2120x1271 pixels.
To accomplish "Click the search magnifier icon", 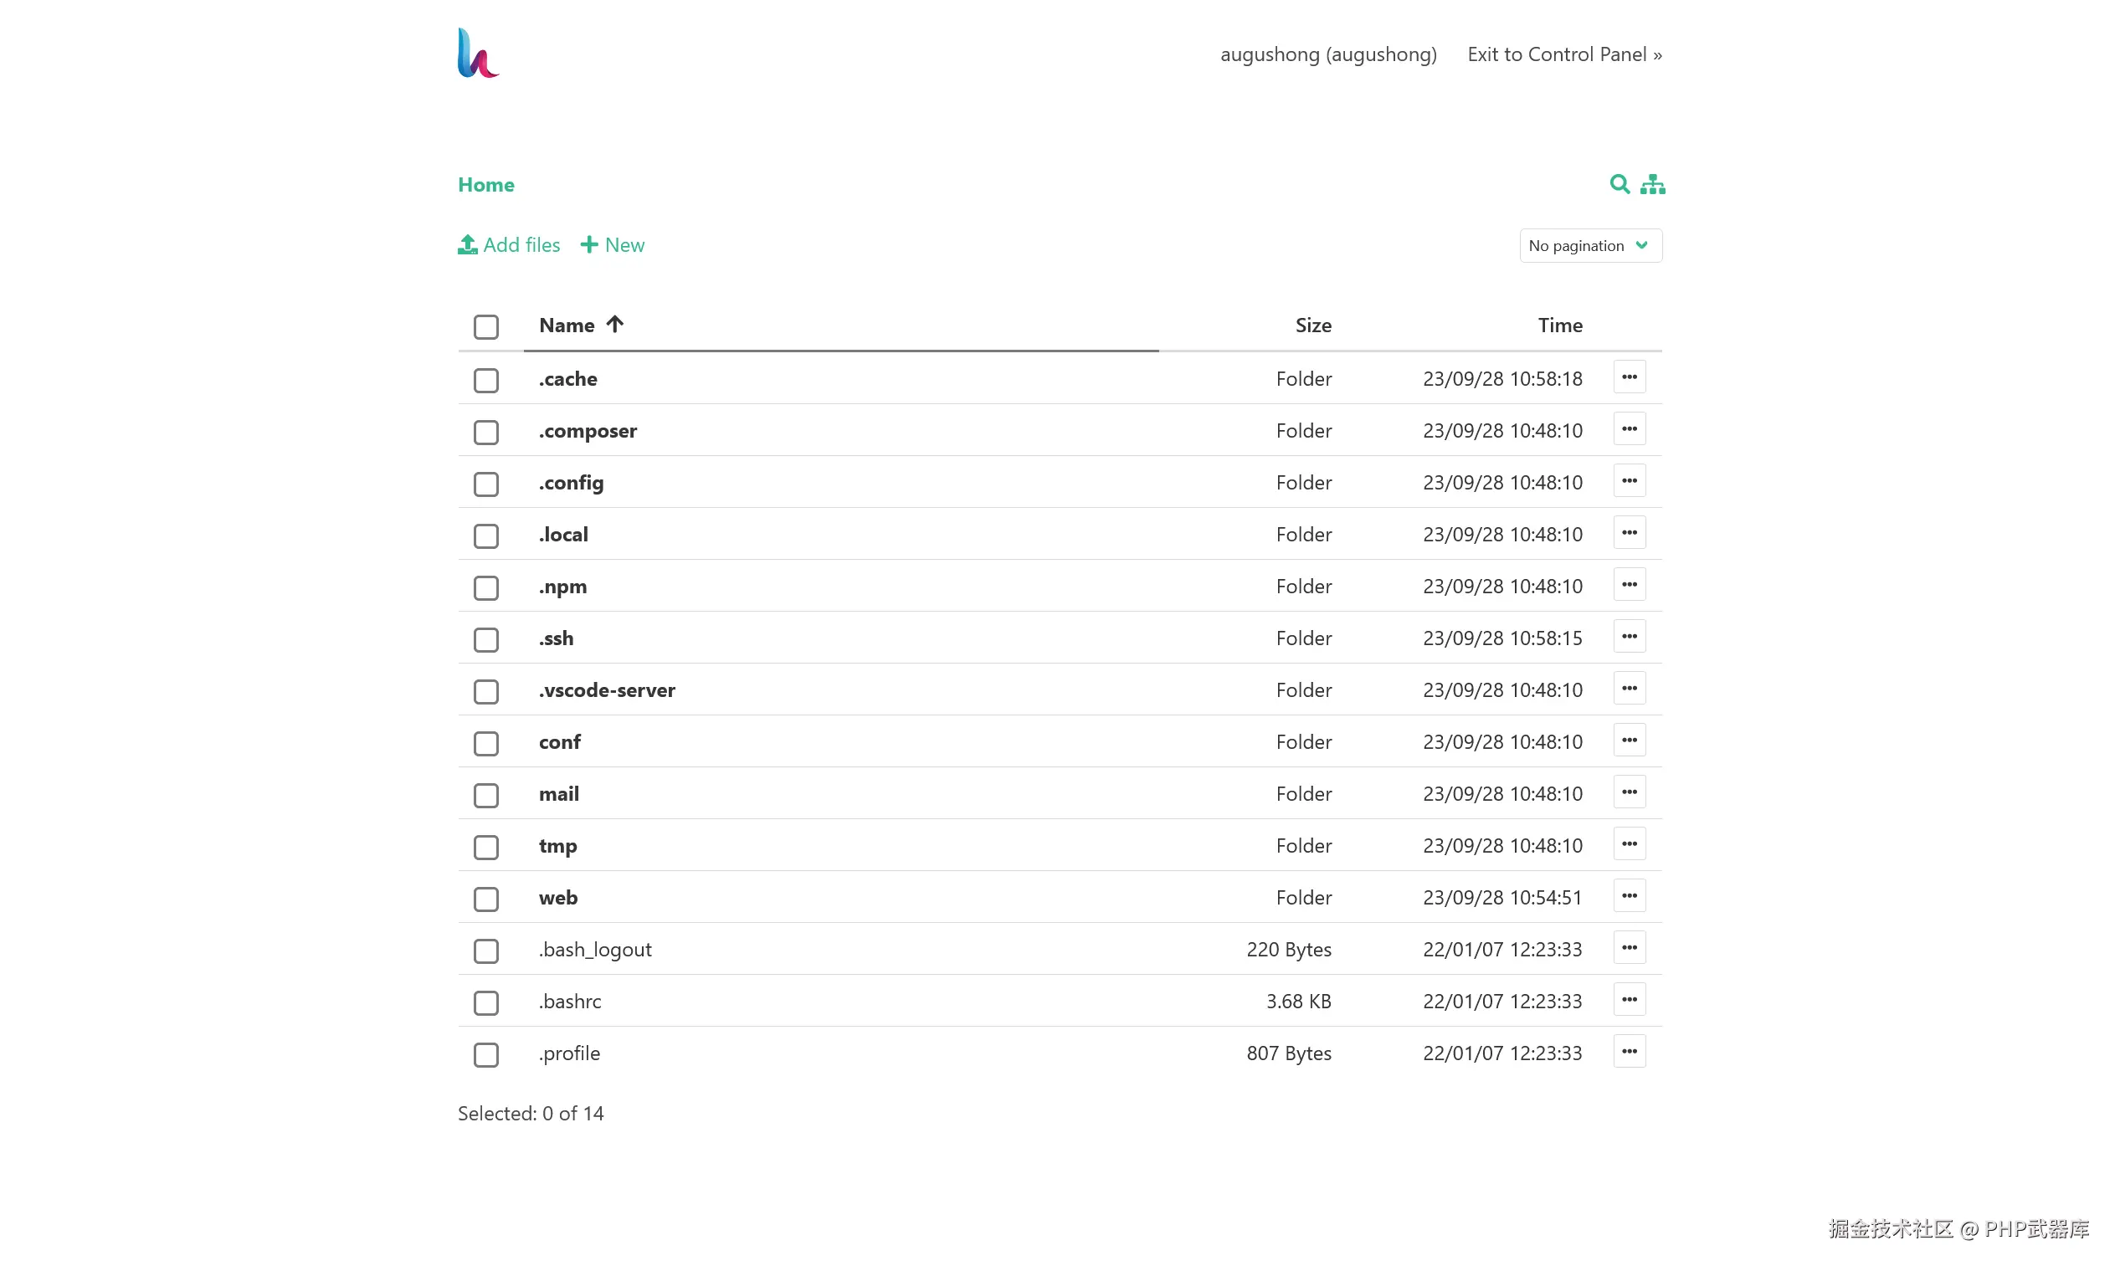I will 1618,184.
